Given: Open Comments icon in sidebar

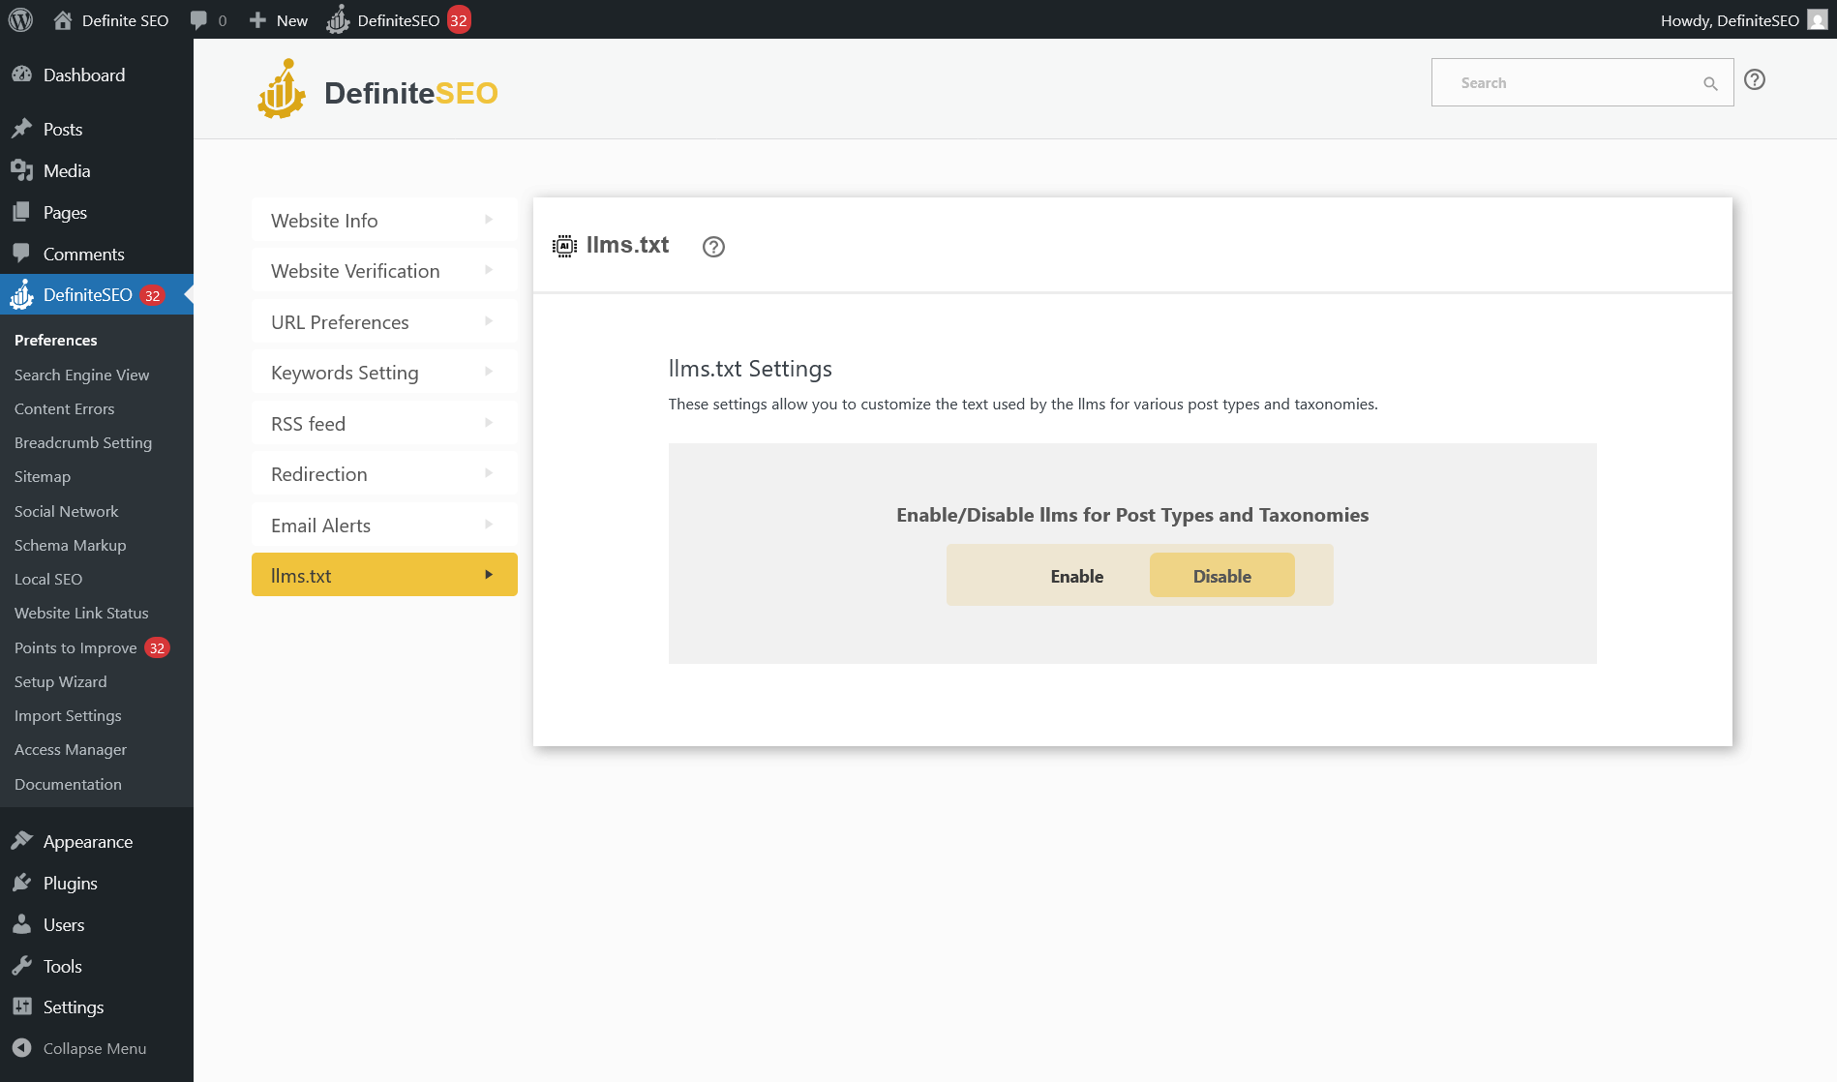Looking at the screenshot, I should tap(21, 254).
